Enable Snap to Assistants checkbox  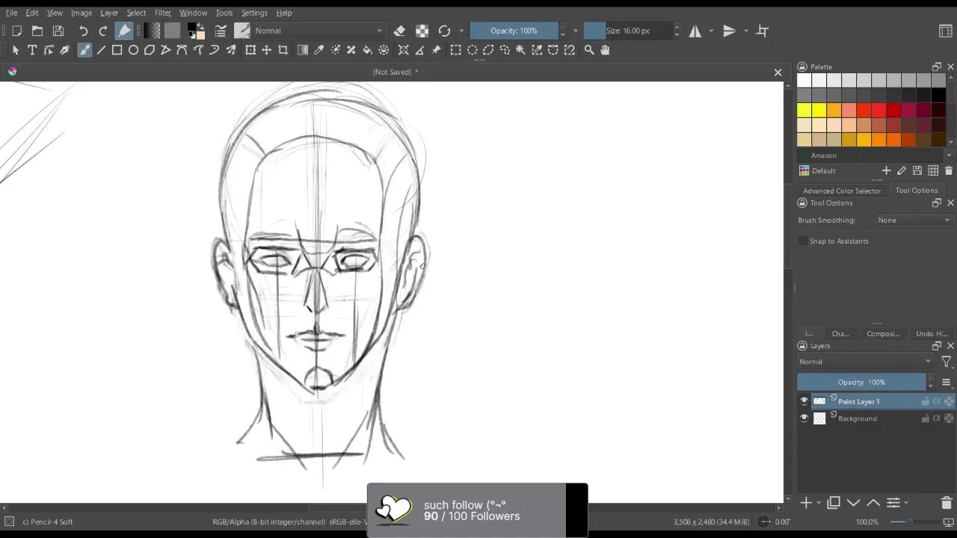coord(803,241)
